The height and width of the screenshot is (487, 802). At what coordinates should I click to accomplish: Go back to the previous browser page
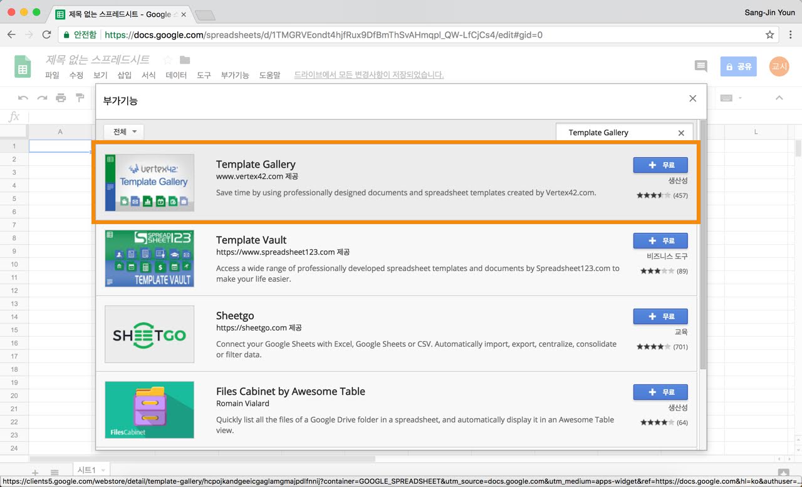coord(11,35)
